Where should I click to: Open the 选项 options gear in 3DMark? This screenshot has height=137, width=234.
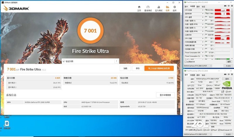(174, 8)
